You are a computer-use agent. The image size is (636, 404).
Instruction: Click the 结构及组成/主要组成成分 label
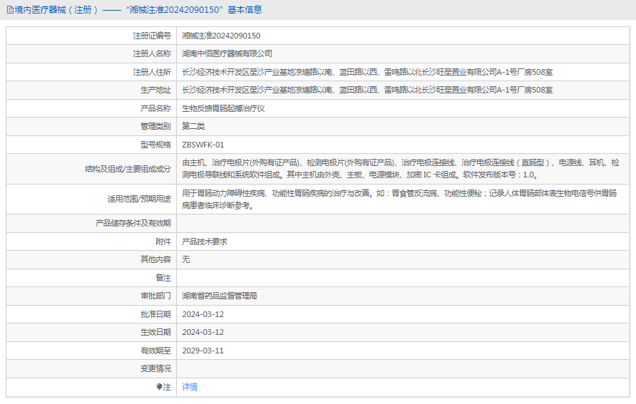click(128, 169)
